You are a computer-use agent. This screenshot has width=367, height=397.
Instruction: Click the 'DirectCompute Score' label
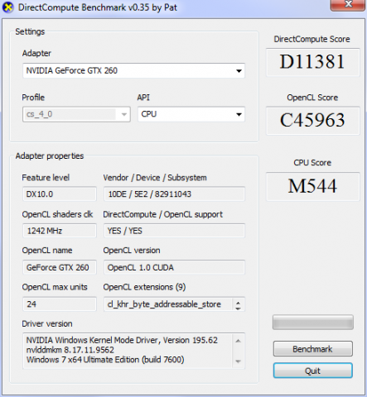(x=311, y=39)
